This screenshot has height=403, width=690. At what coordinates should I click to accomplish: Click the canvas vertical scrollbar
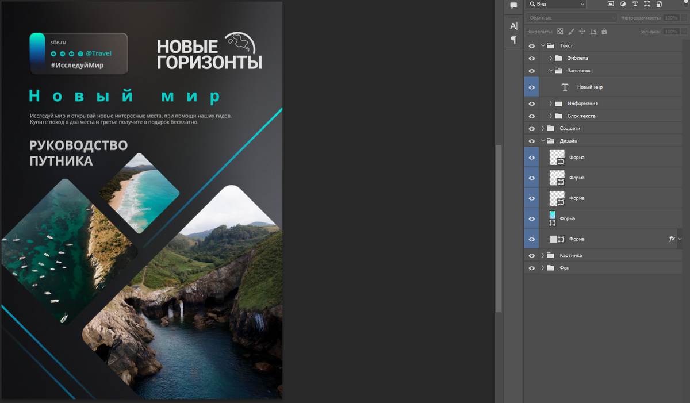click(499, 228)
